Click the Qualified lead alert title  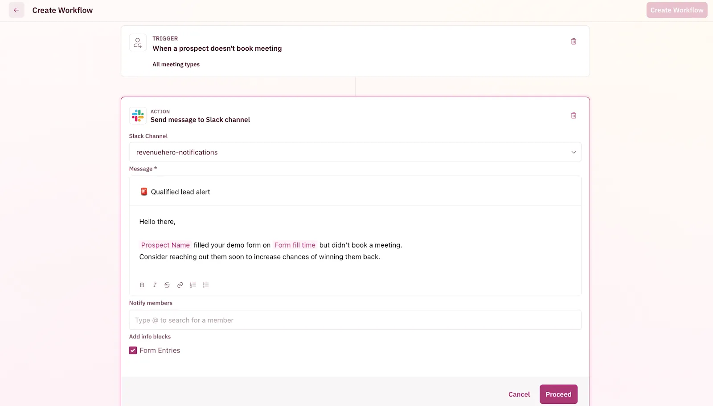click(180, 192)
